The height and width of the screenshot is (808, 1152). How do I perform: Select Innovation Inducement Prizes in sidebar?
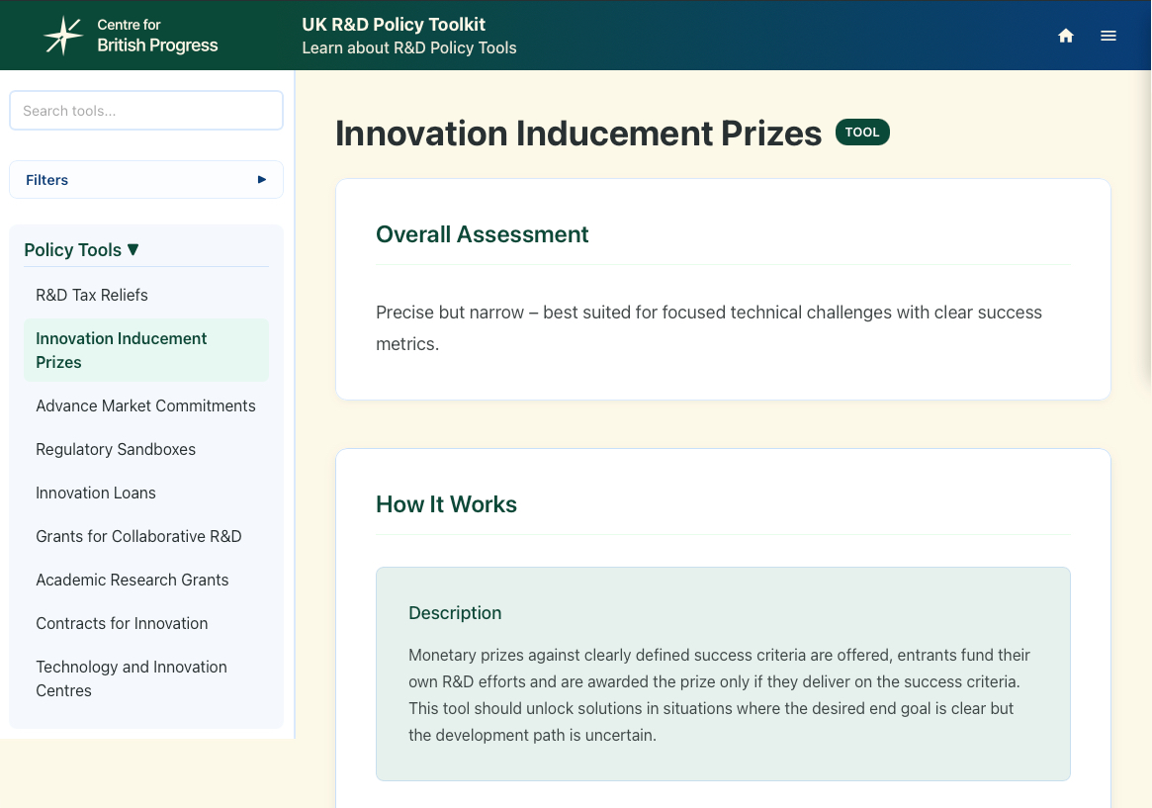coord(121,350)
